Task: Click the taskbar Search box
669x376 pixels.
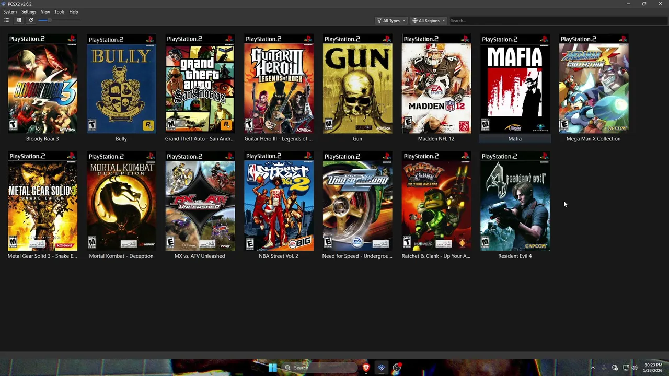Action: point(319,368)
